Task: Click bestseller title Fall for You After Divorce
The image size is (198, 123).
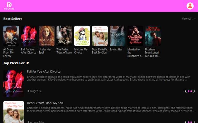Action: pos(29,51)
